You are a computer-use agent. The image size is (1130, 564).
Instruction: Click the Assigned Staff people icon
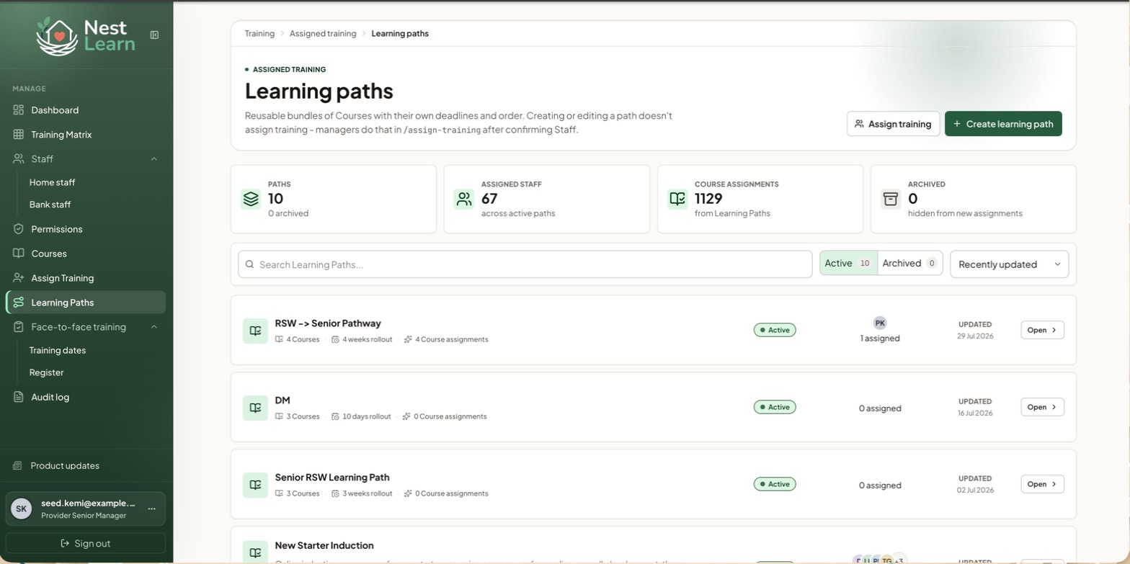(464, 199)
